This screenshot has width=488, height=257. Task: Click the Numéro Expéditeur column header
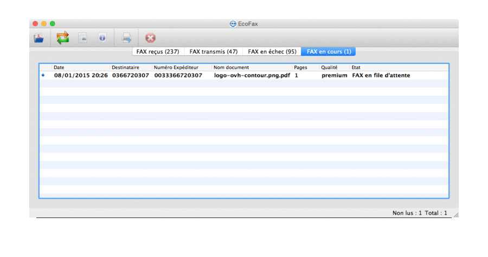coord(181,68)
